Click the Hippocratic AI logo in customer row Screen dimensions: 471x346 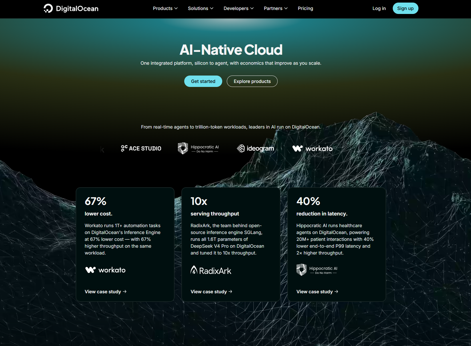(198, 148)
